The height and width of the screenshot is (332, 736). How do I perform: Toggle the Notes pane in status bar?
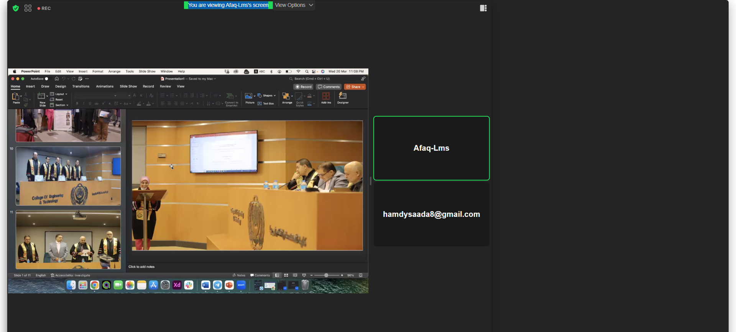tap(239, 275)
